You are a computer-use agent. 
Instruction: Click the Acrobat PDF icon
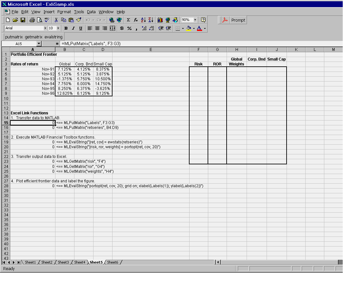pos(225,20)
